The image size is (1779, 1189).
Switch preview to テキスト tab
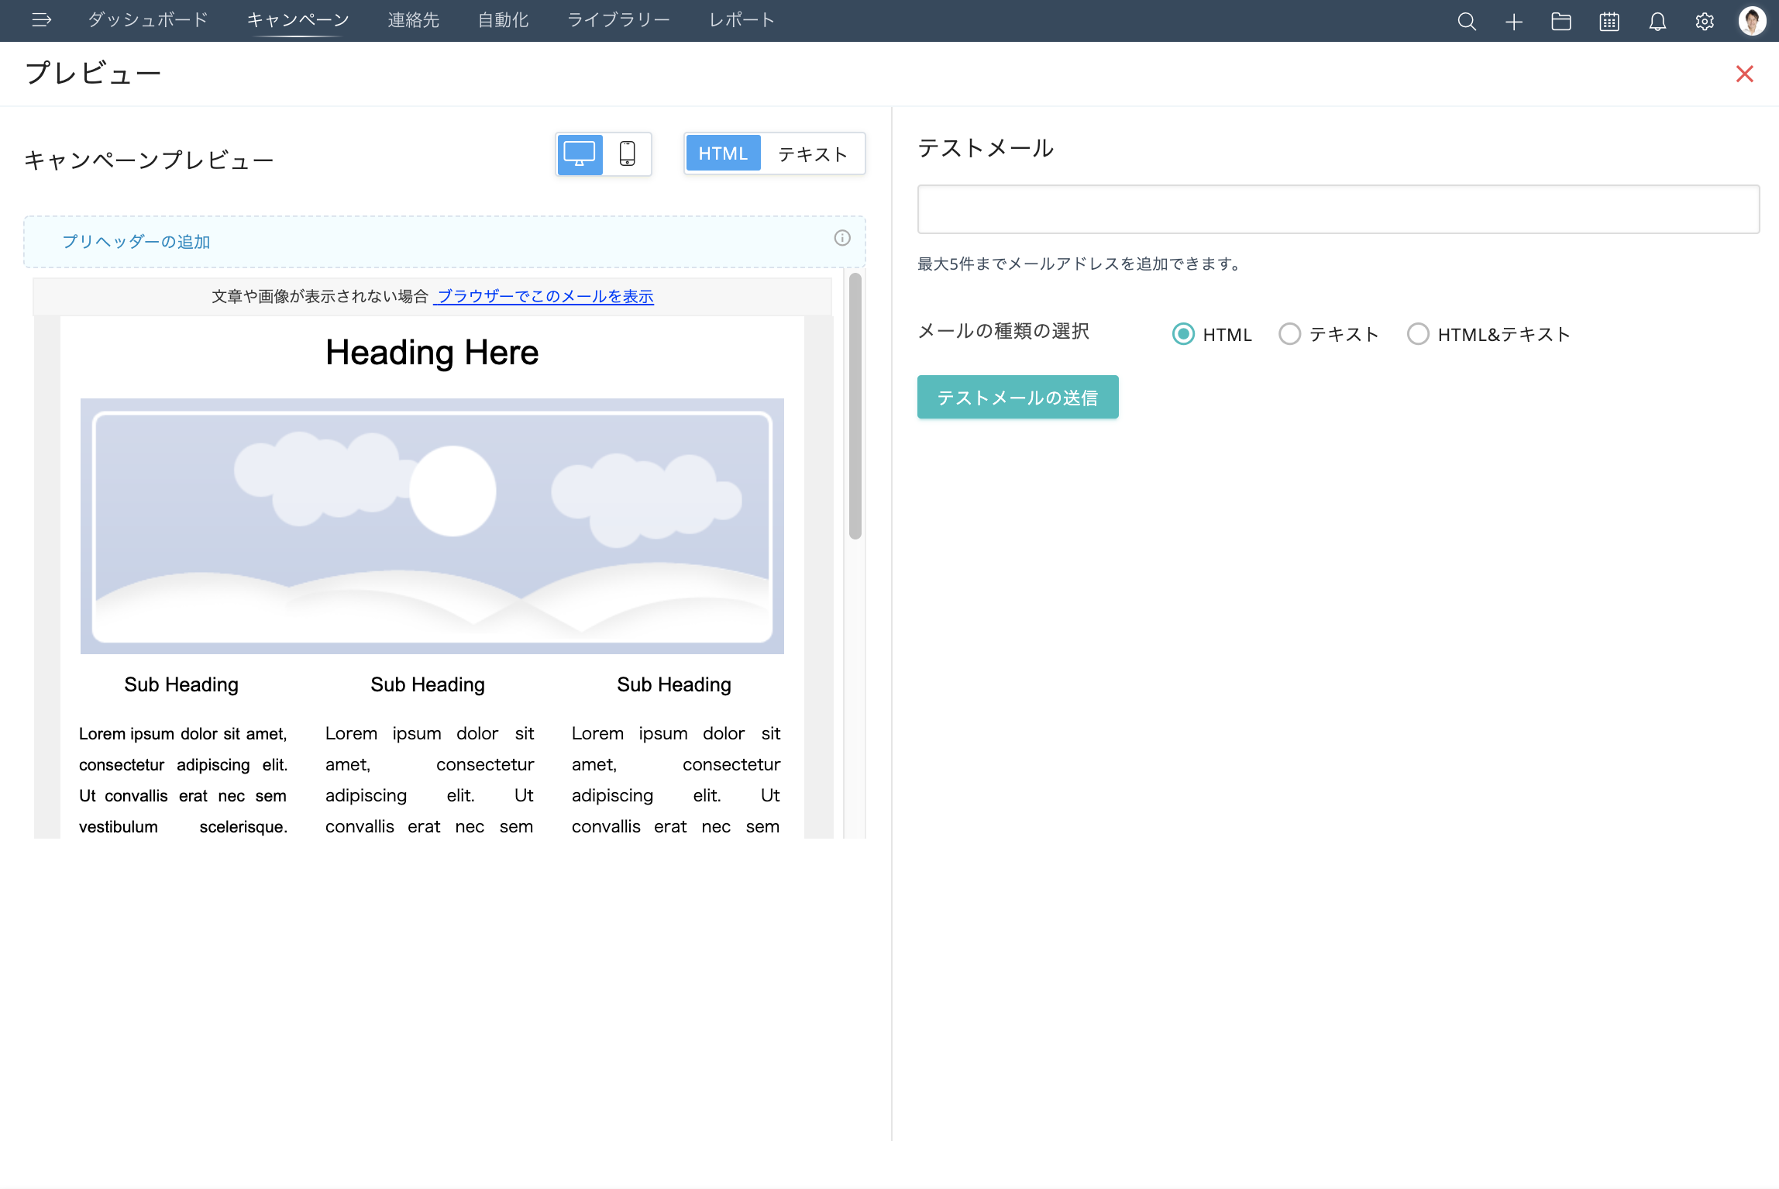coord(812,153)
